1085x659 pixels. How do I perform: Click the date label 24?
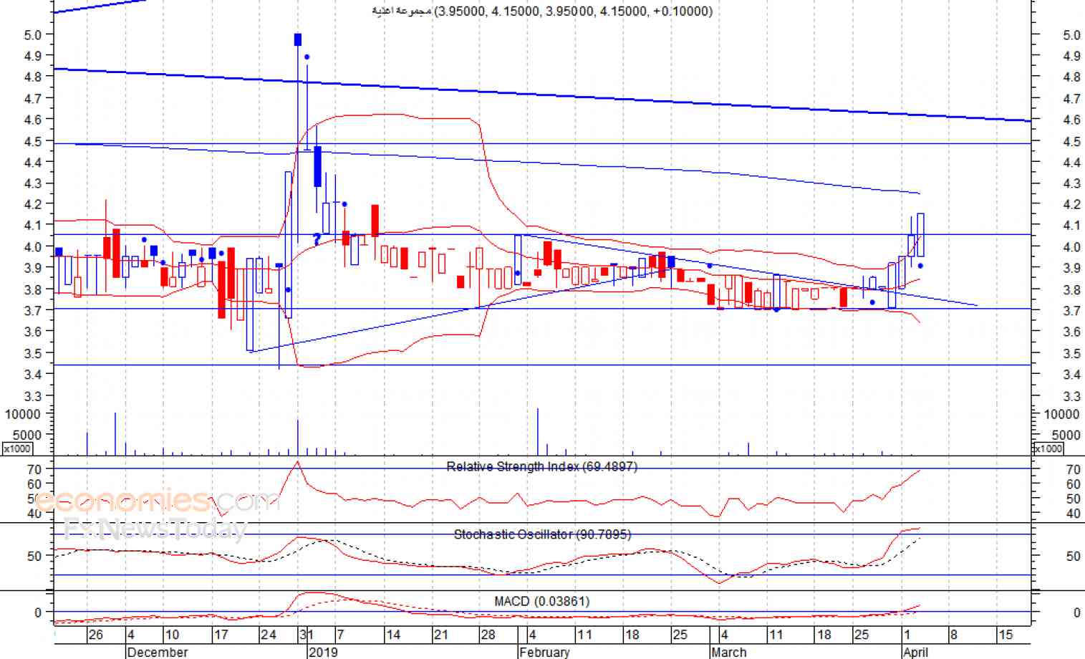click(268, 635)
